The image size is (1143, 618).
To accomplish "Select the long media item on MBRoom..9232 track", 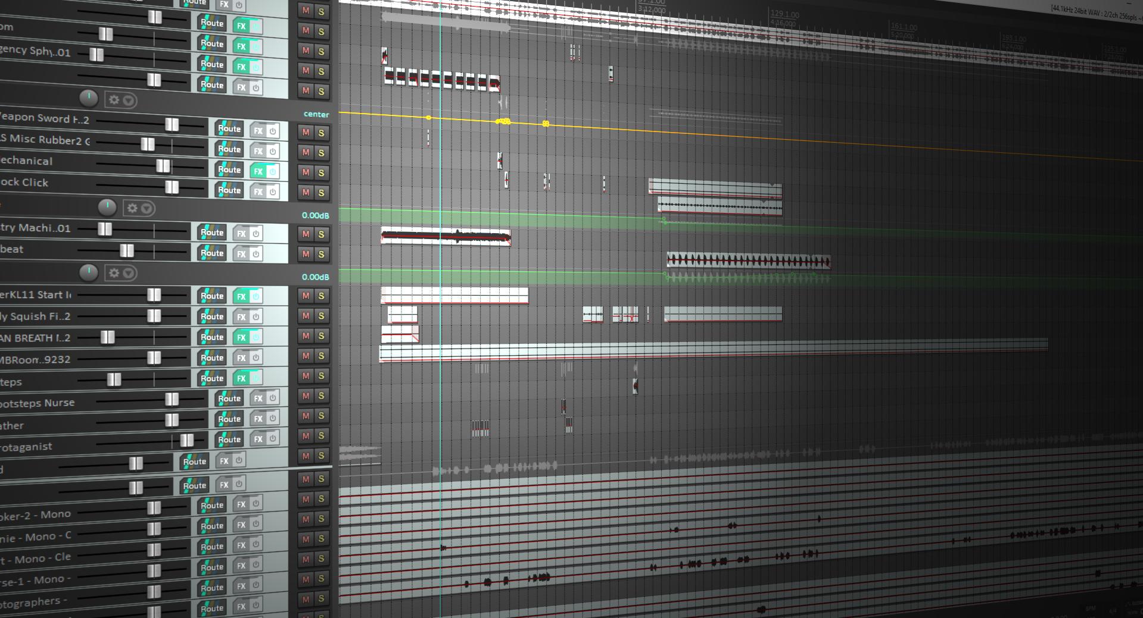I will tap(714, 349).
